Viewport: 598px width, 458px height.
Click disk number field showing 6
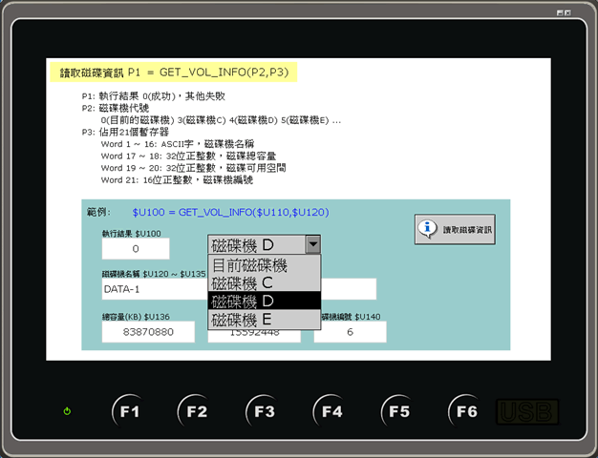click(x=350, y=331)
